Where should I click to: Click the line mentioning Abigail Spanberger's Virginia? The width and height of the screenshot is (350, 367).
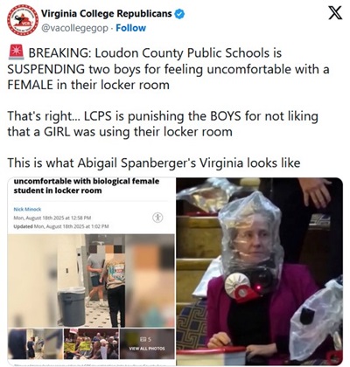(x=154, y=163)
